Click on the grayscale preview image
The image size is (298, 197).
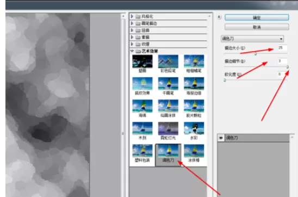pyautogui.click(x=47, y=105)
